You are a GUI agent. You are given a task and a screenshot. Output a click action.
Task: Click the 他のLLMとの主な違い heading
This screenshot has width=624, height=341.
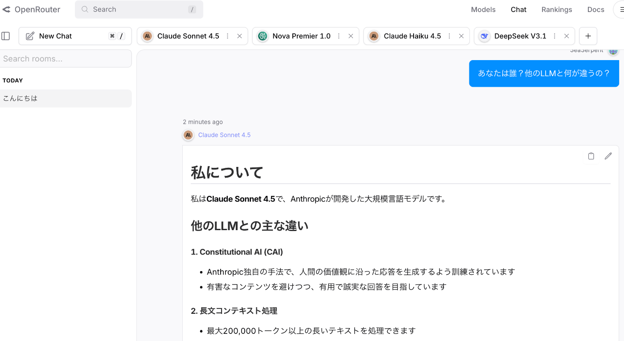tap(250, 226)
